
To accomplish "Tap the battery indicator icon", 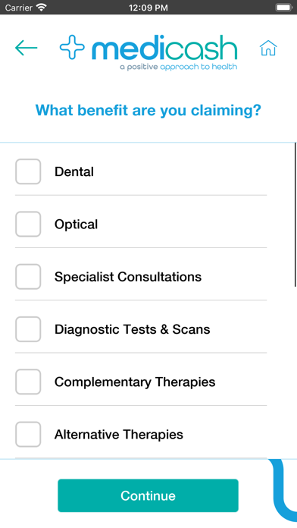I will [284, 7].
